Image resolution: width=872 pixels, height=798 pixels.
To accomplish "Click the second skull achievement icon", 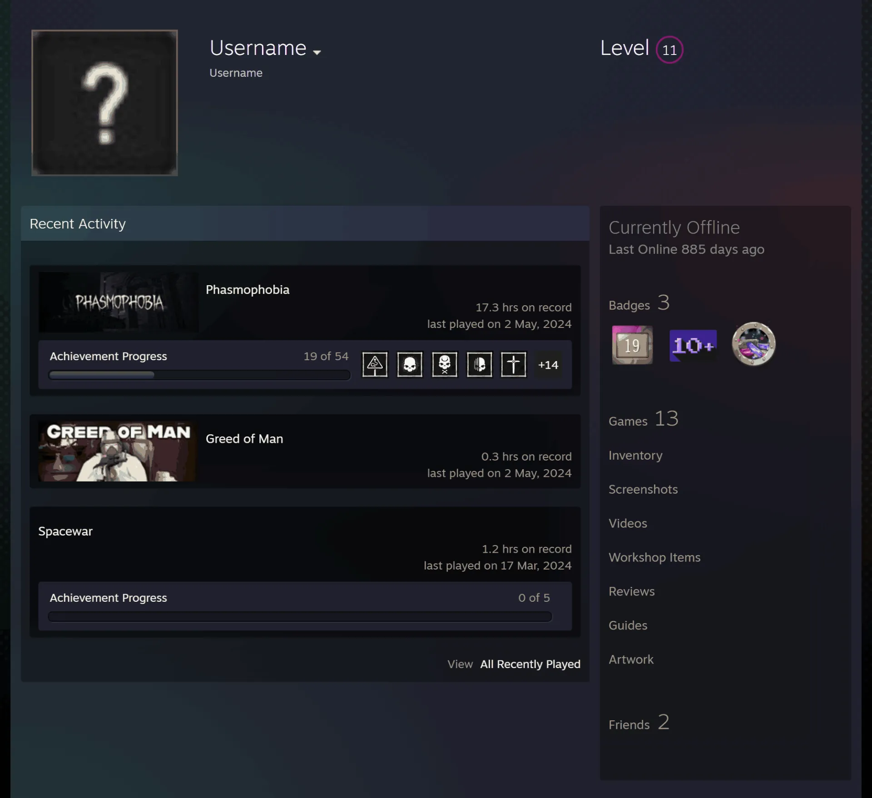I will [x=410, y=365].
